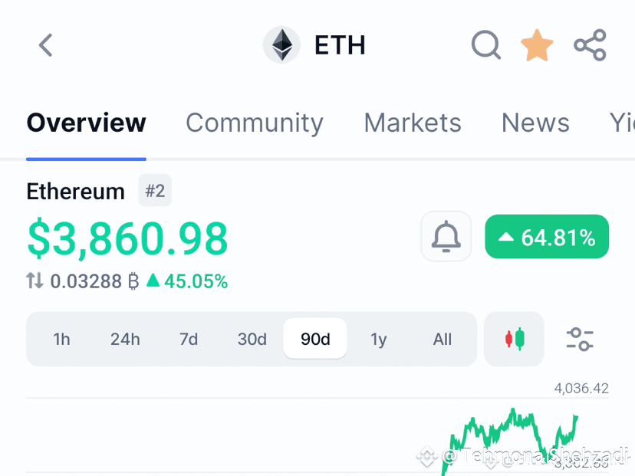Select the Overview tab

[x=86, y=123]
